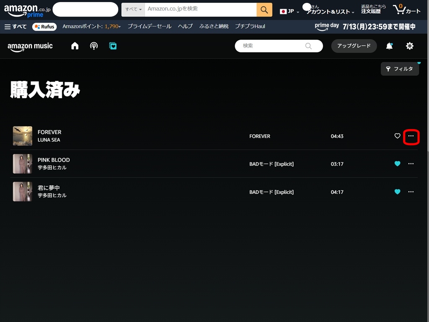Focus the Amazon.co.jpを検索 search field
429x322 pixels.
(201, 10)
